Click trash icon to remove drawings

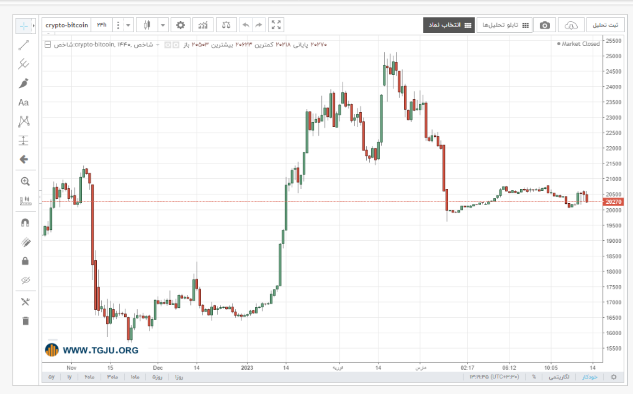[x=25, y=321]
